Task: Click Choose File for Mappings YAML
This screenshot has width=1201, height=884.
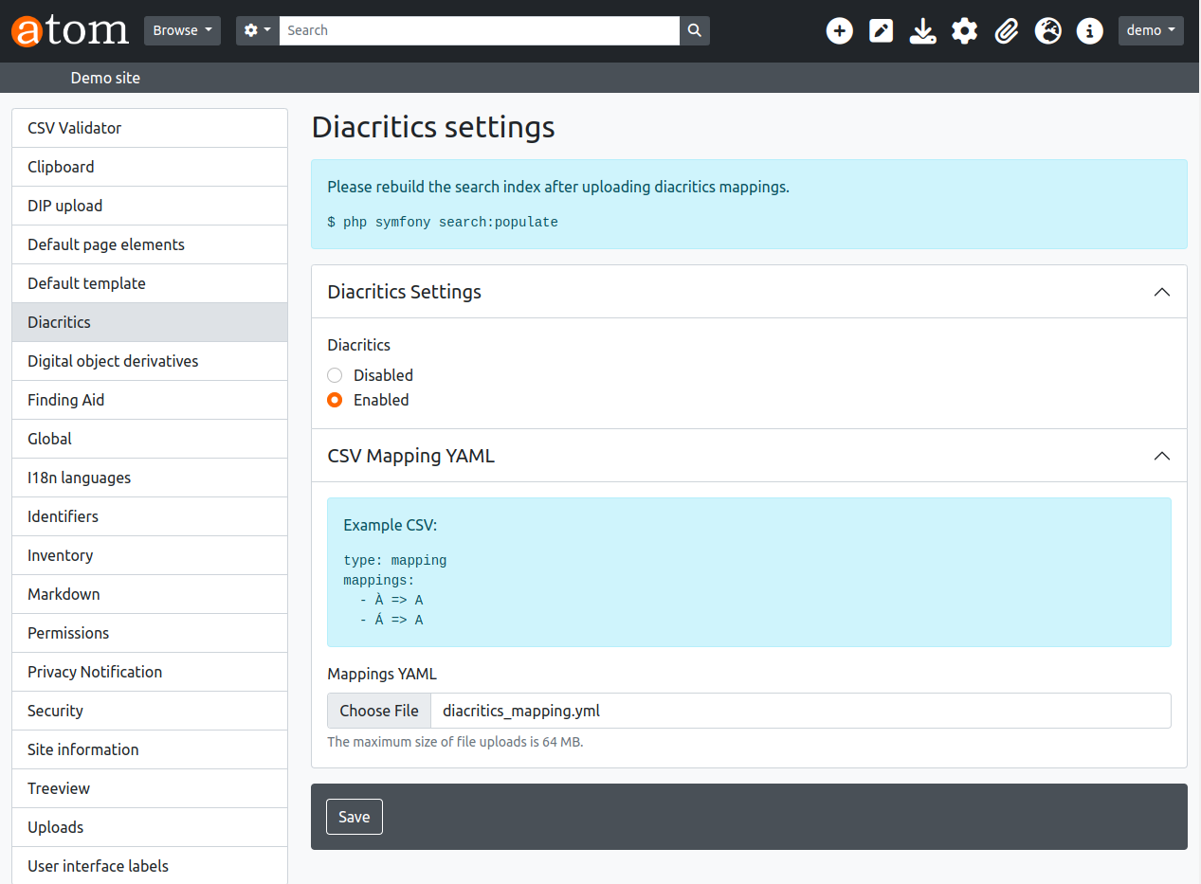Action: pyautogui.click(x=379, y=711)
